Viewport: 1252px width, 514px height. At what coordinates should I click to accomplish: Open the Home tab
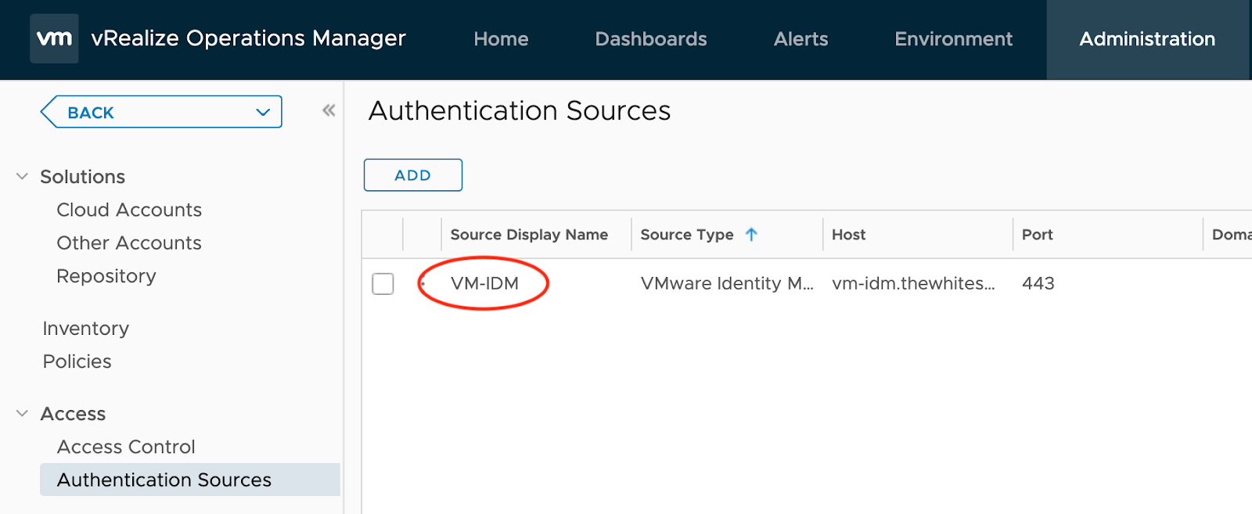click(501, 39)
